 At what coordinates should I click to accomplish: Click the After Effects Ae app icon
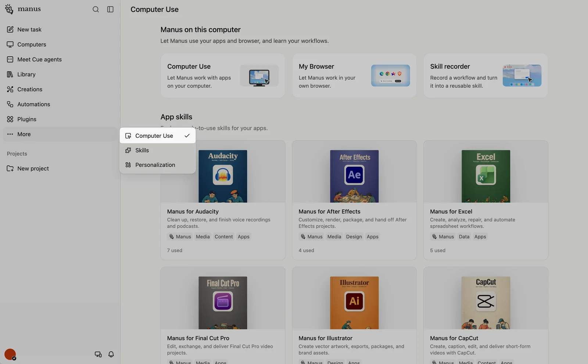click(354, 175)
